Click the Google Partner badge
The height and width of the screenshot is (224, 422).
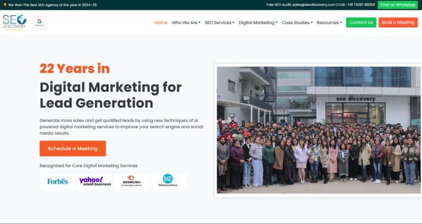tap(39, 23)
